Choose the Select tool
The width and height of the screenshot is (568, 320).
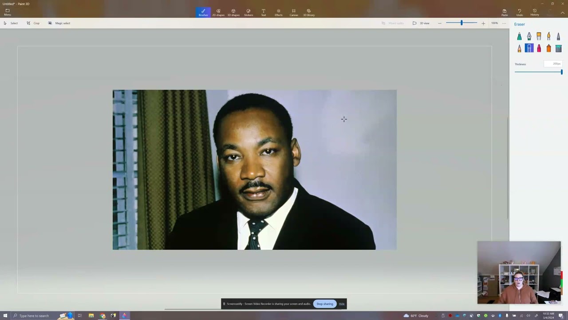pyautogui.click(x=11, y=23)
